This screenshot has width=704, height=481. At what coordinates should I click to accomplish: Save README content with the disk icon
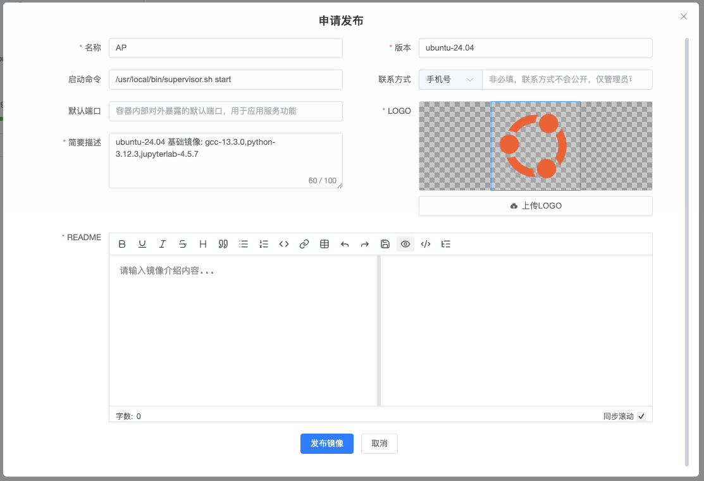385,244
